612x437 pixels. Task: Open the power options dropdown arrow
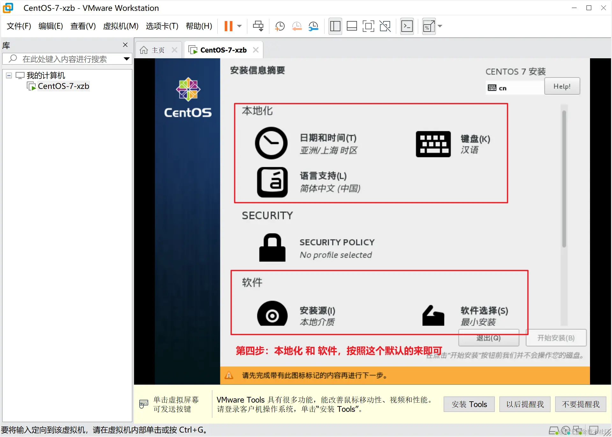(x=239, y=26)
